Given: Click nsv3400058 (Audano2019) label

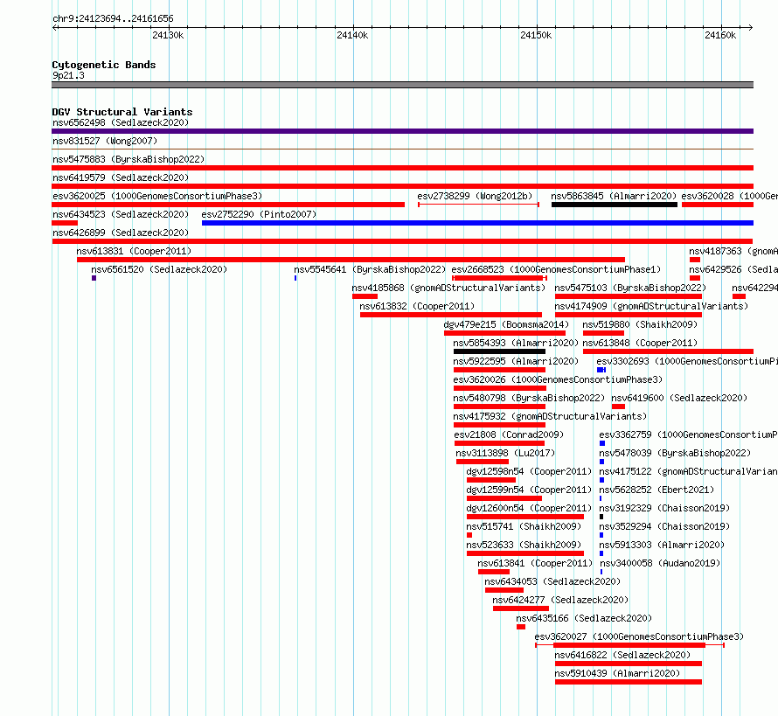Looking at the screenshot, I should (x=660, y=563).
